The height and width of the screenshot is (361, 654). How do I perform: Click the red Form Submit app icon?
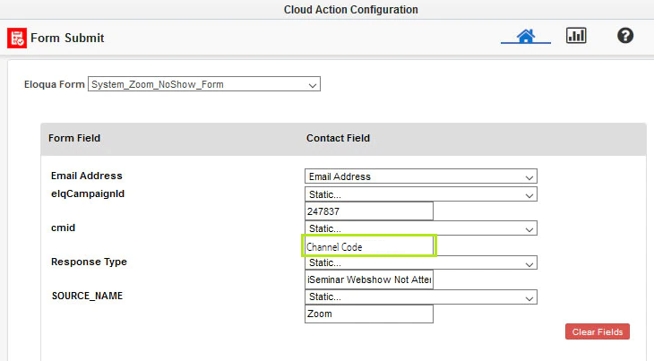coord(16,38)
